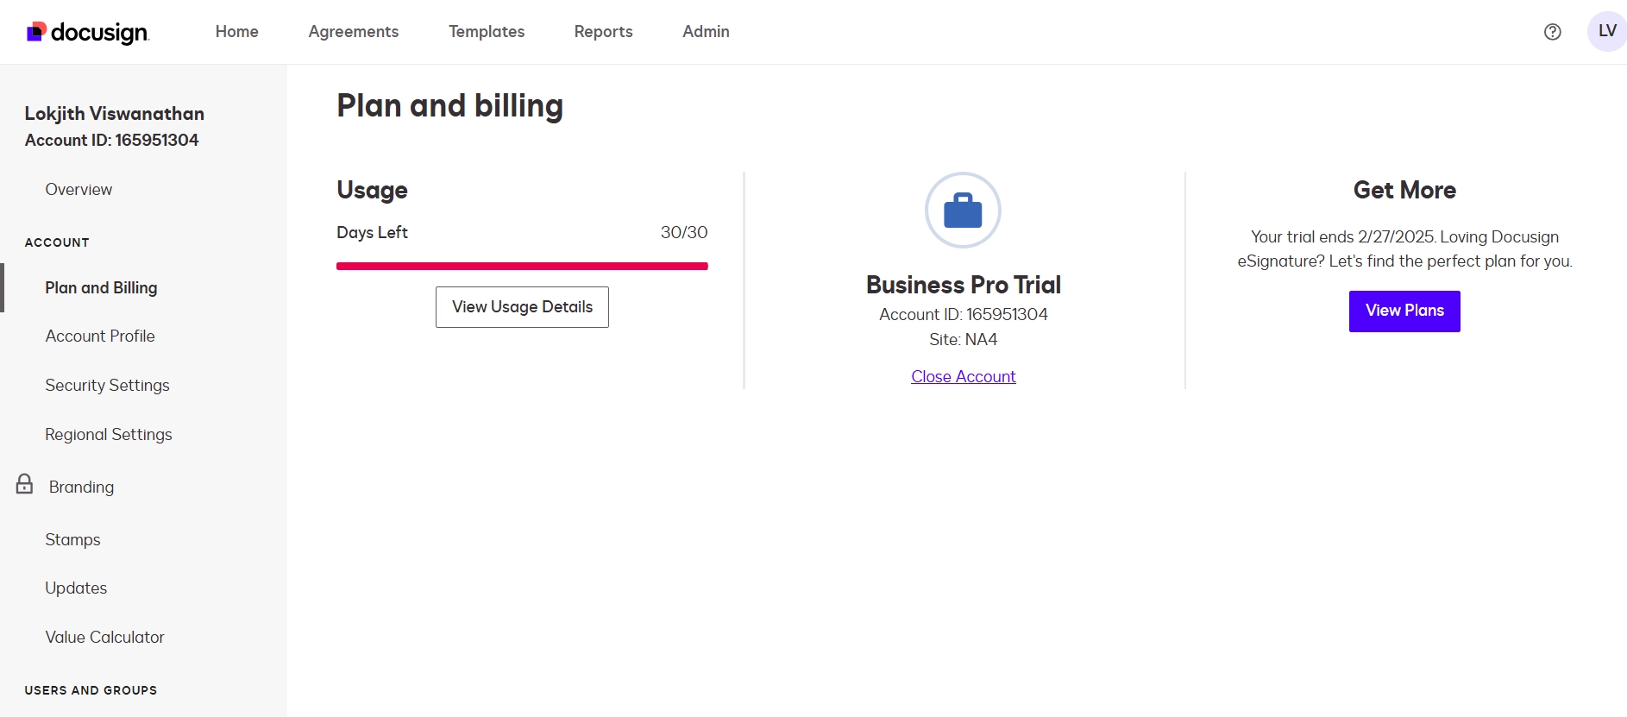Click the Business Pro Trial heading

964,285
